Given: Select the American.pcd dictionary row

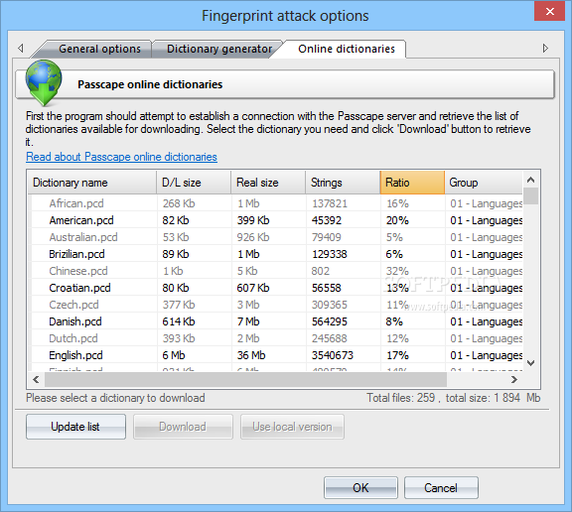Looking at the screenshot, I should click(275, 220).
